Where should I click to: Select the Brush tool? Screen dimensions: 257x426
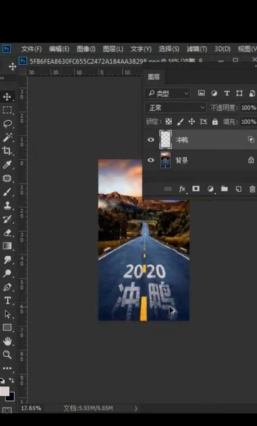(x=7, y=192)
